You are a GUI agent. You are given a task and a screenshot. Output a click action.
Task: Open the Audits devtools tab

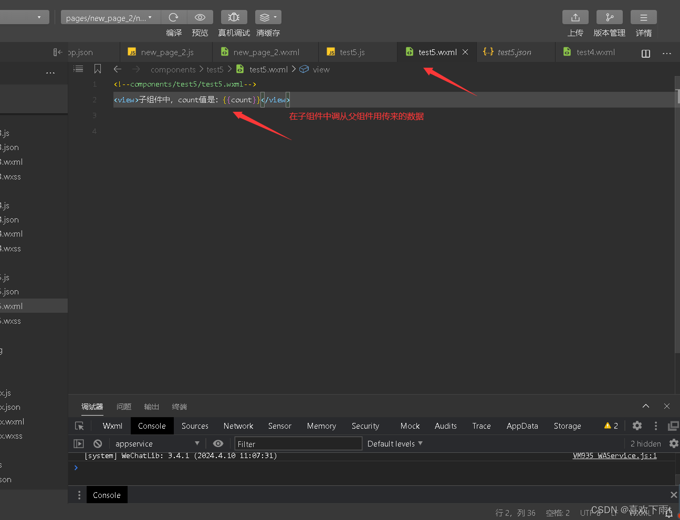pyautogui.click(x=446, y=426)
